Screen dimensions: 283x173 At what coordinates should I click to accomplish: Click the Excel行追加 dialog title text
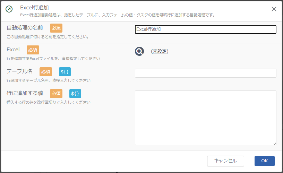click(34, 8)
